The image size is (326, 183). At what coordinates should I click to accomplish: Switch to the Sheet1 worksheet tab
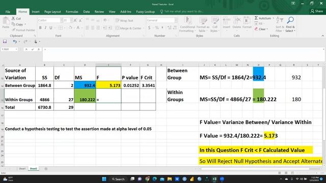tap(22, 169)
